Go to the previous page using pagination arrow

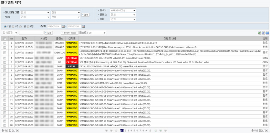tap(116, 131)
